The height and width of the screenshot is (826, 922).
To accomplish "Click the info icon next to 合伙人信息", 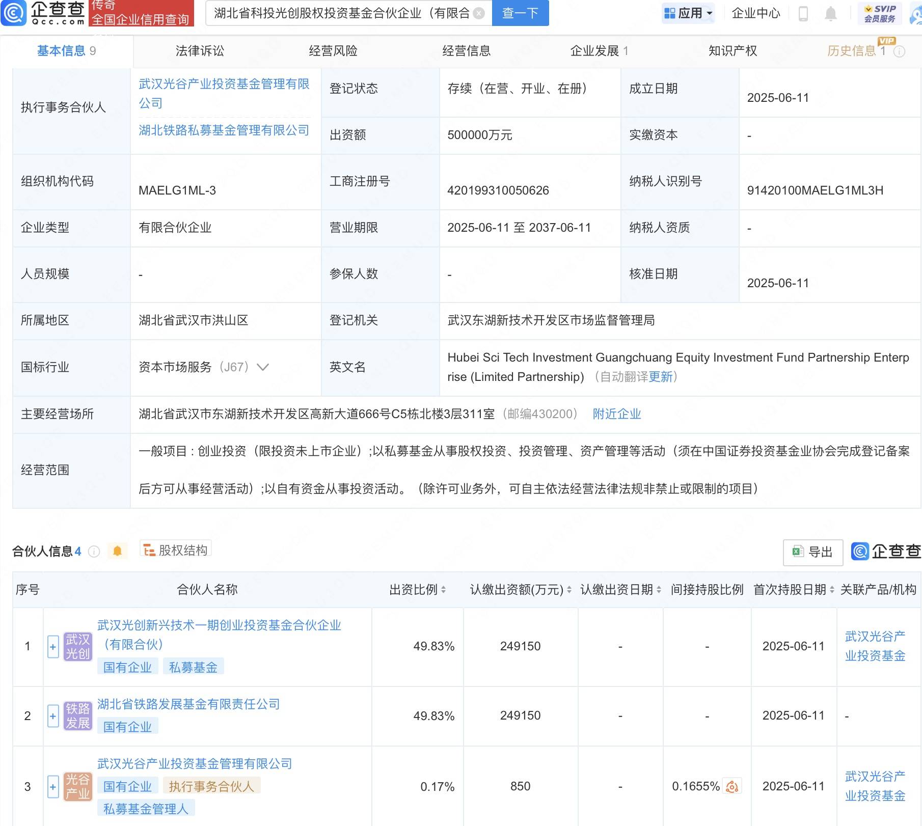I will click(94, 552).
